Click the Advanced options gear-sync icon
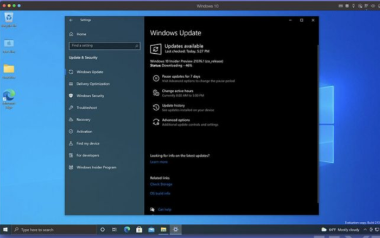The height and width of the screenshot is (238, 380). (x=156, y=122)
